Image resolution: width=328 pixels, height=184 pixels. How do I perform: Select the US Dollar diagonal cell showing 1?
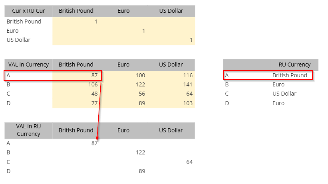[x=171, y=40]
